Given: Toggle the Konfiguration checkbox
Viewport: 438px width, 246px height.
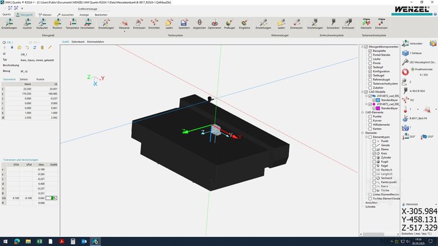Looking at the screenshot, I should (370, 71).
